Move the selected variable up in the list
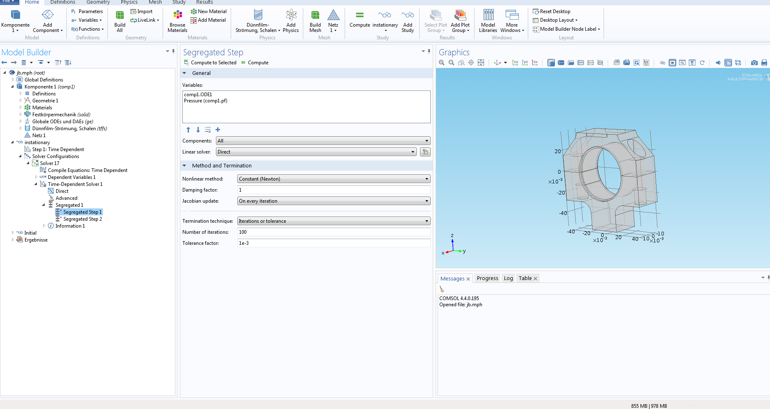 pyautogui.click(x=188, y=130)
